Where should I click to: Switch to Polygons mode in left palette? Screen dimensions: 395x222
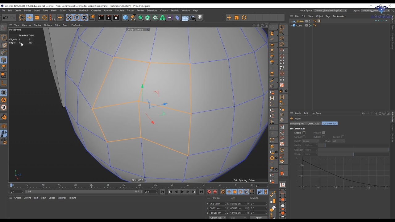tap(4, 67)
